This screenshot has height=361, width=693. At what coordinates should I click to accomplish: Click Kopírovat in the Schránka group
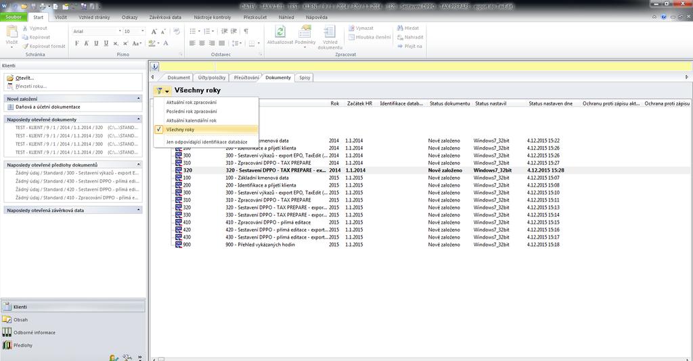click(x=36, y=37)
